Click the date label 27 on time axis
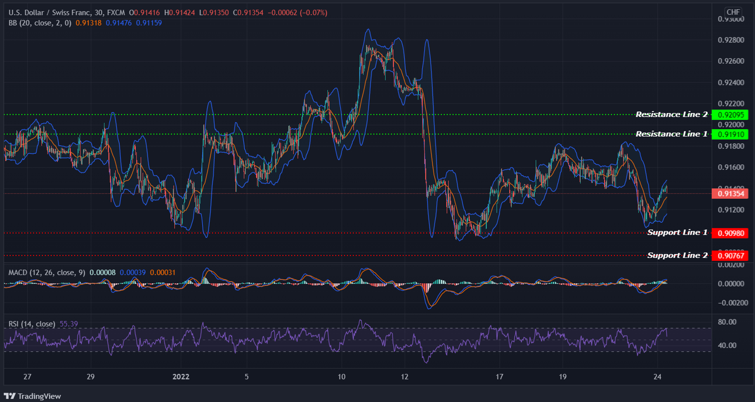The image size is (755, 402). 27,377
